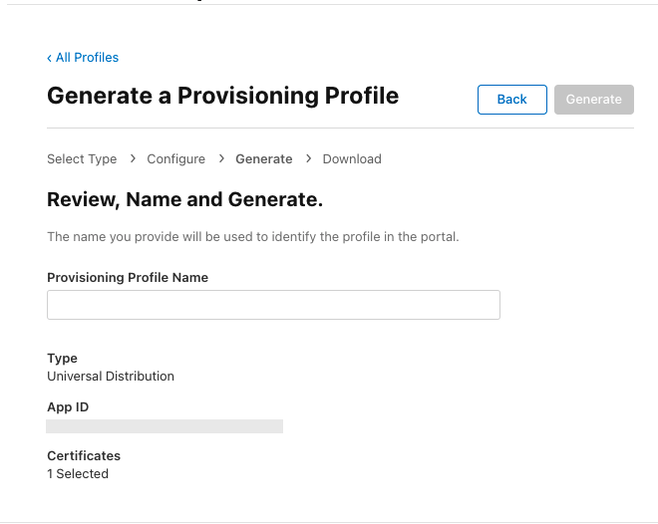
Task: Select the Universal Distribution type value
Action: 111,377
